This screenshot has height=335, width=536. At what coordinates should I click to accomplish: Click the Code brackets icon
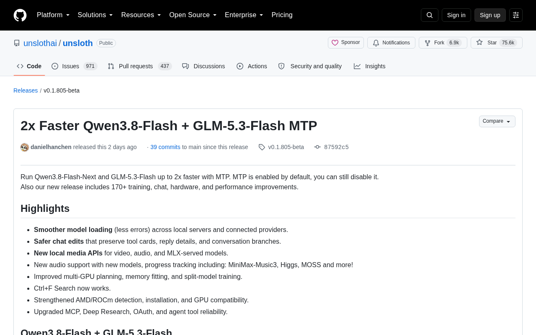click(x=20, y=66)
